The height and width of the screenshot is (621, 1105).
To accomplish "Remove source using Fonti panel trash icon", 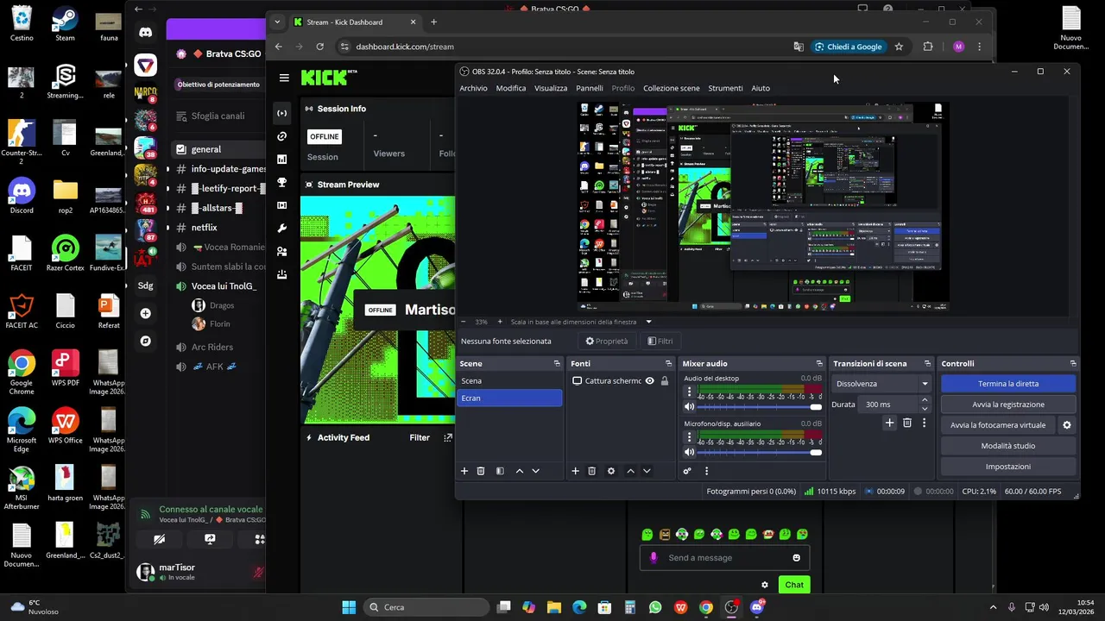I will (x=591, y=471).
